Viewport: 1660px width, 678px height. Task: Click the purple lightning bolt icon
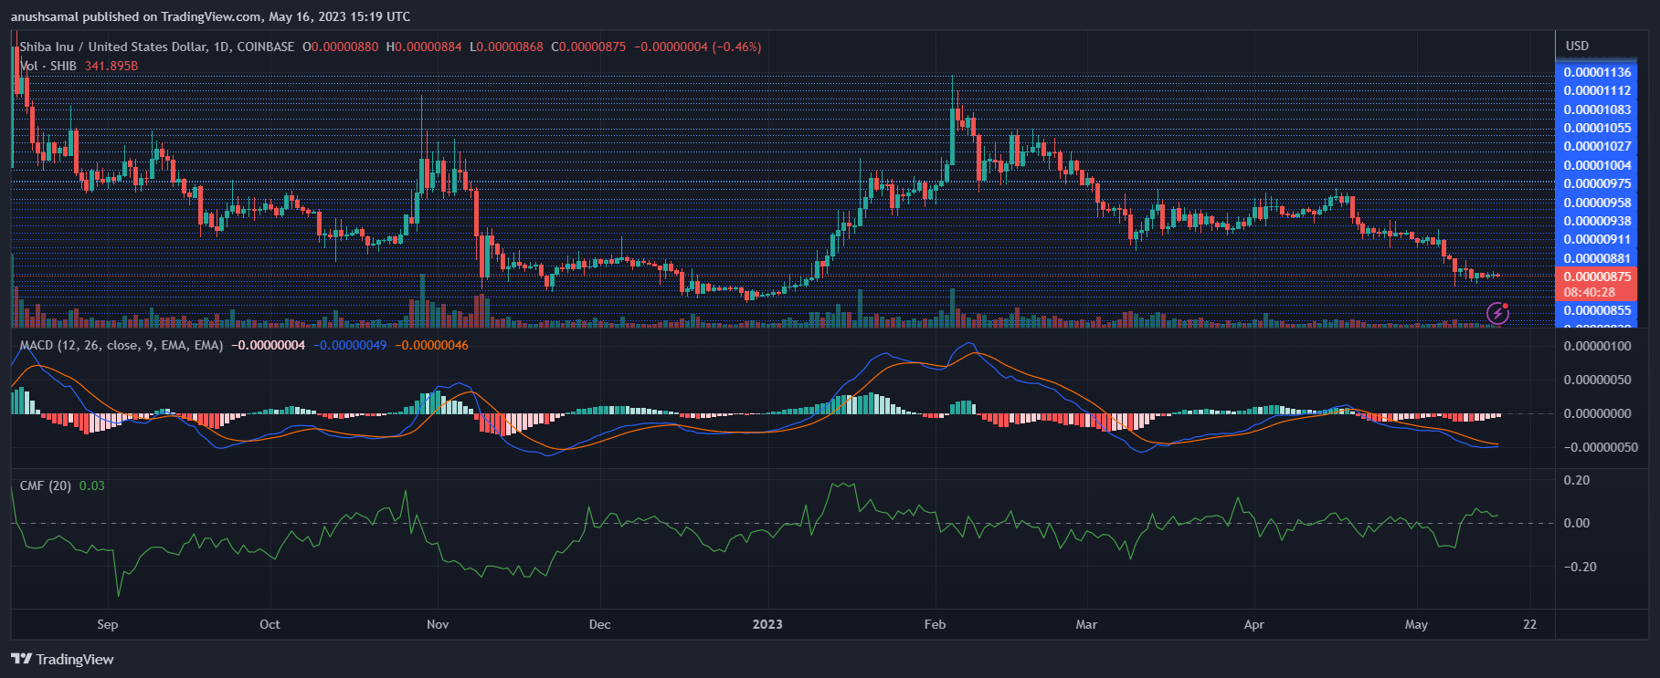(1497, 314)
